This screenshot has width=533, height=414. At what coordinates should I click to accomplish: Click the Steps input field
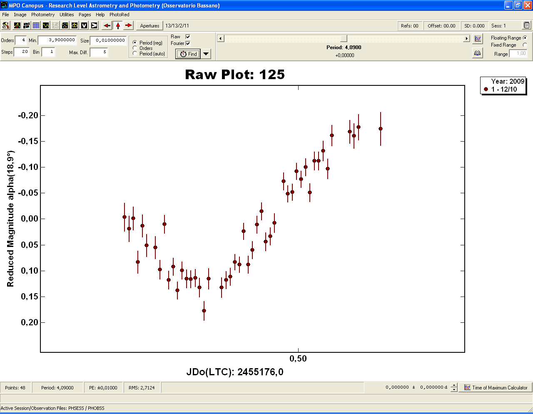pos(22,52)
